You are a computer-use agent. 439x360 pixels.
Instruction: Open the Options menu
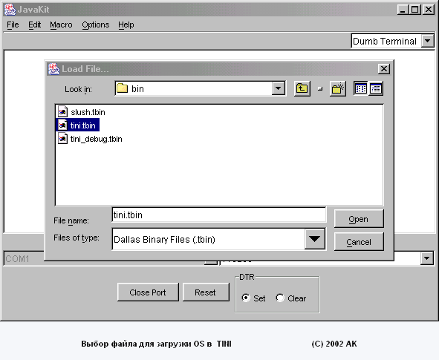click(x=96, y=25)
